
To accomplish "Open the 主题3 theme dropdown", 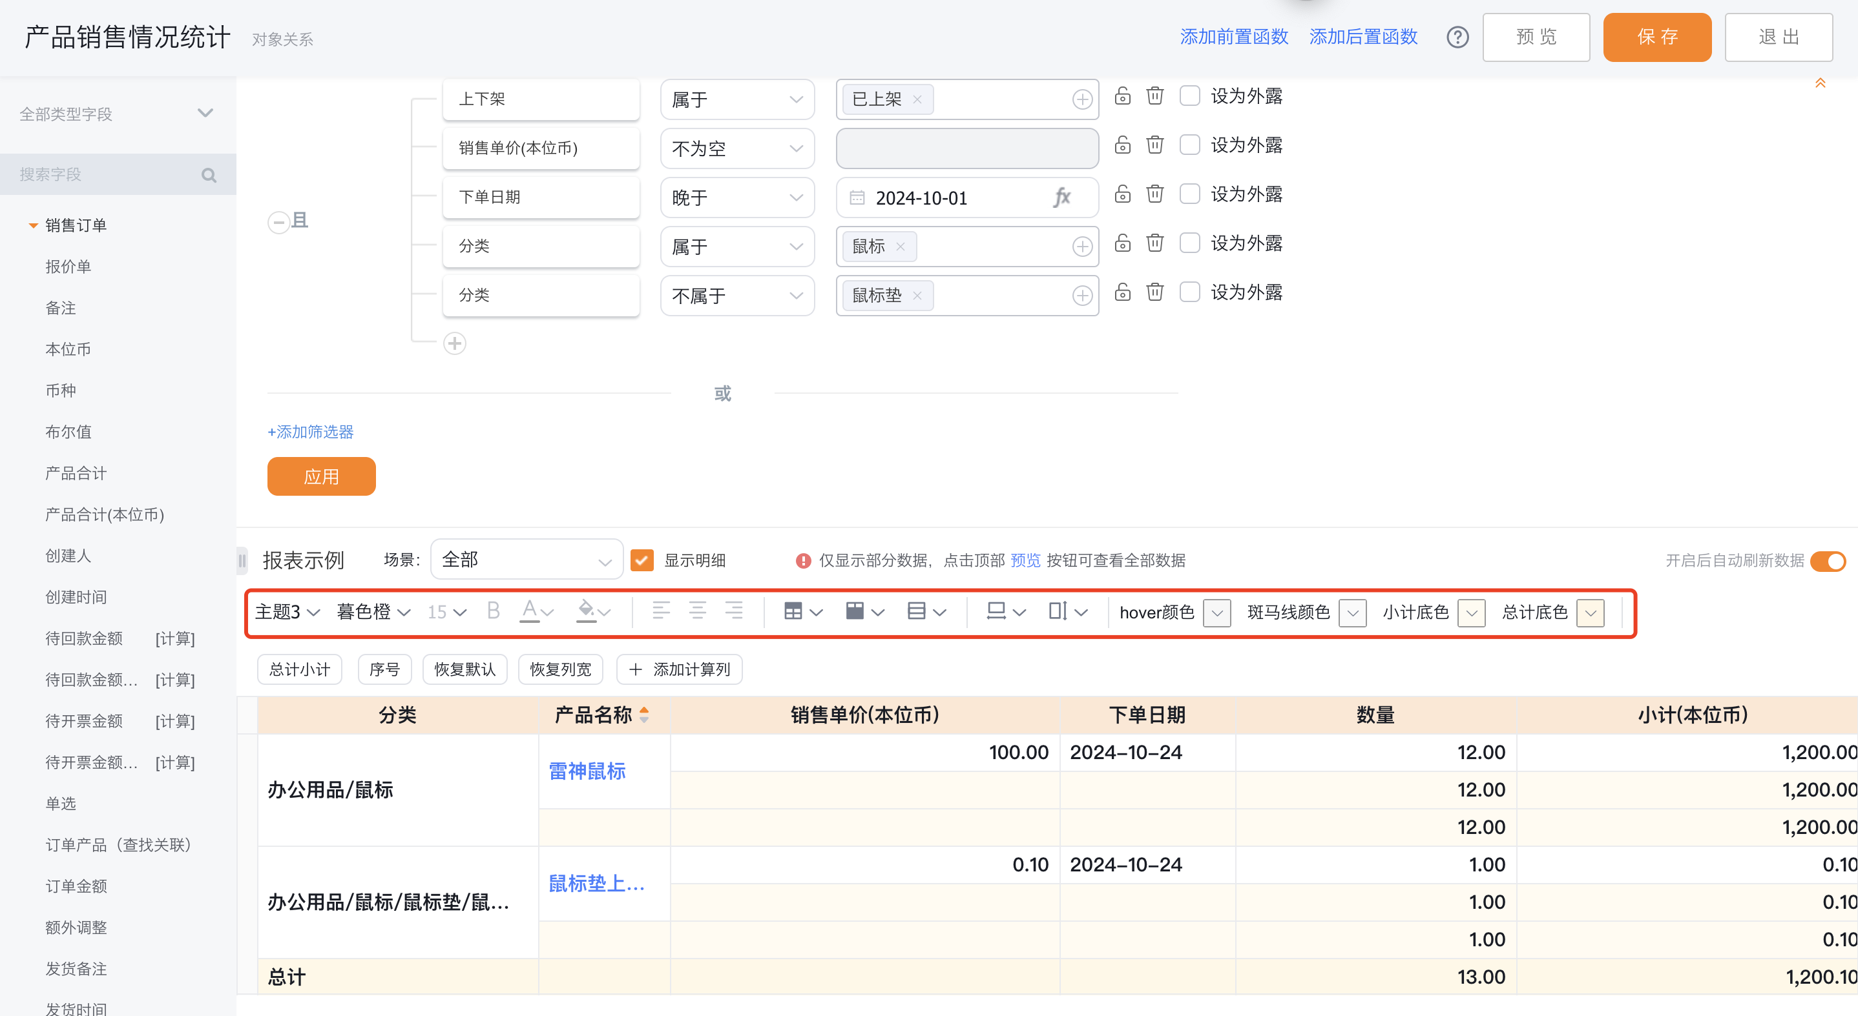I will tap(286, 611).
